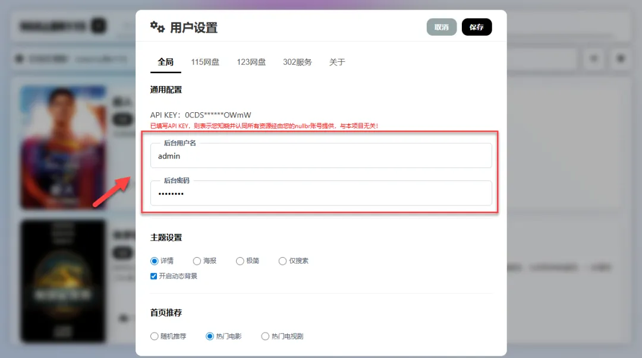Select the 全局 tab
642x358 pixels.
pos(165,62)
